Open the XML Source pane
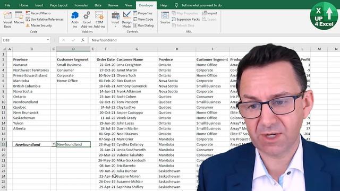This screenshot has height=191, width=340. [165, 18]
